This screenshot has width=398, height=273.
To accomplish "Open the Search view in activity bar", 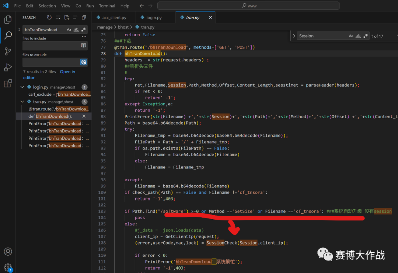I will click(8, 35).
